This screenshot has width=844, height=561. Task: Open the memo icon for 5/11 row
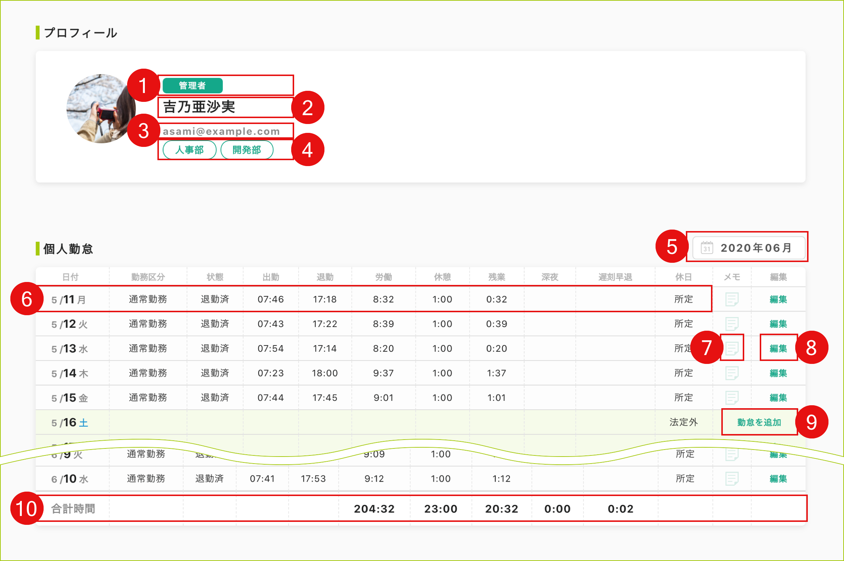click(732, 299)
